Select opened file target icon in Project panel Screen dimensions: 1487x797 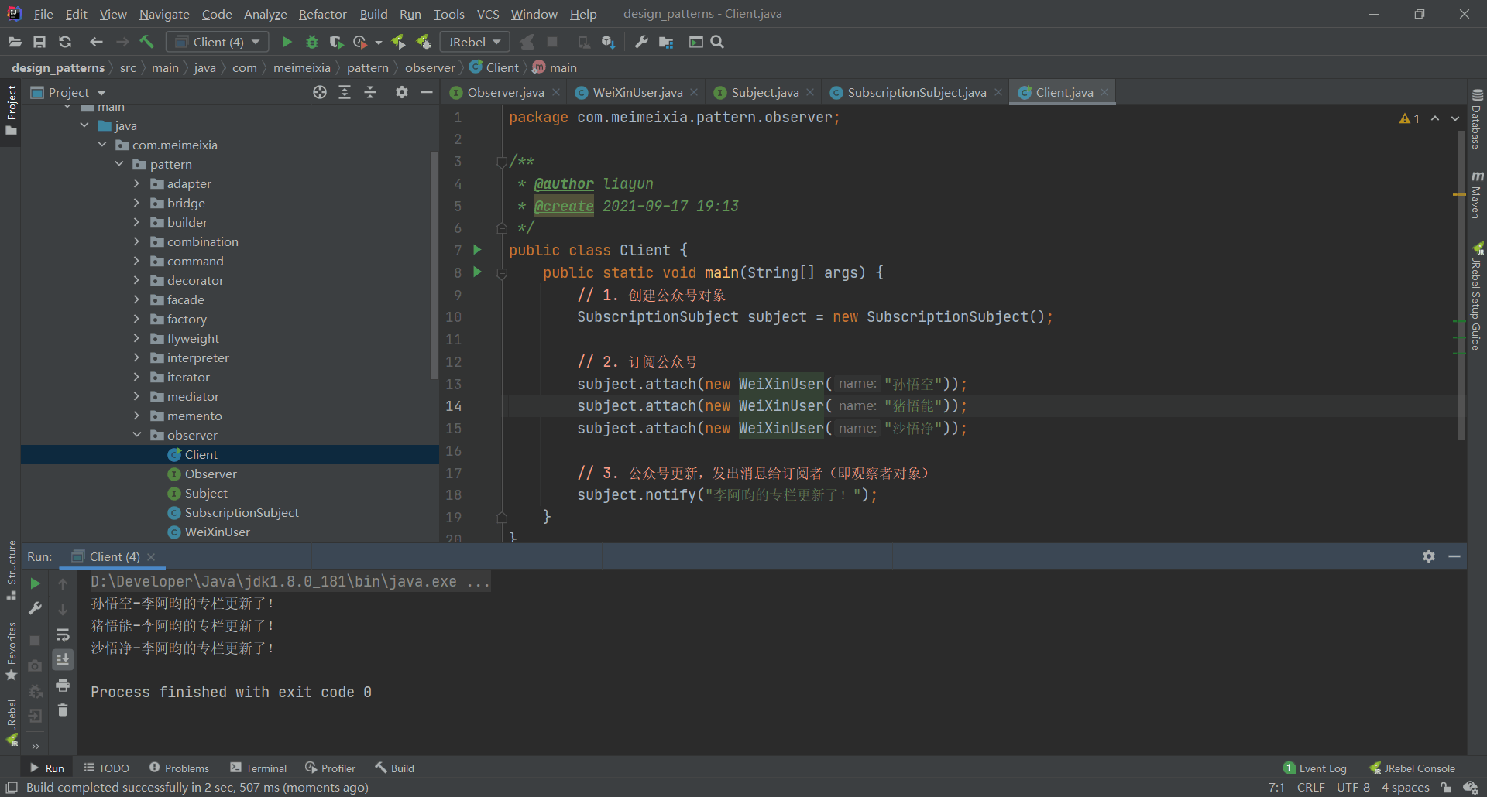click(320, 92)
